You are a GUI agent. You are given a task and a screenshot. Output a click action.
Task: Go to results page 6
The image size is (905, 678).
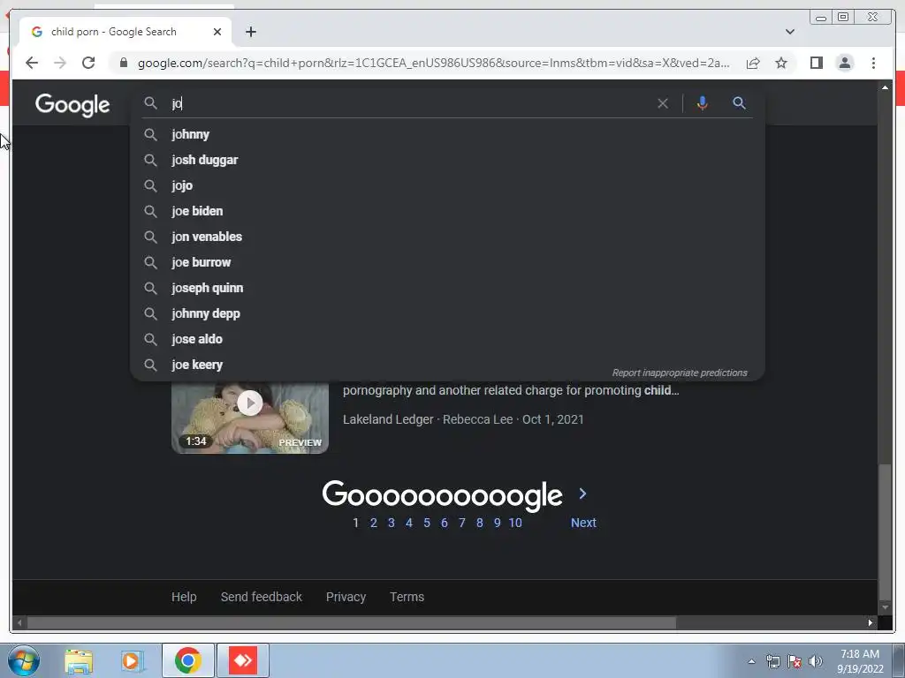click(x=445, y=523)
